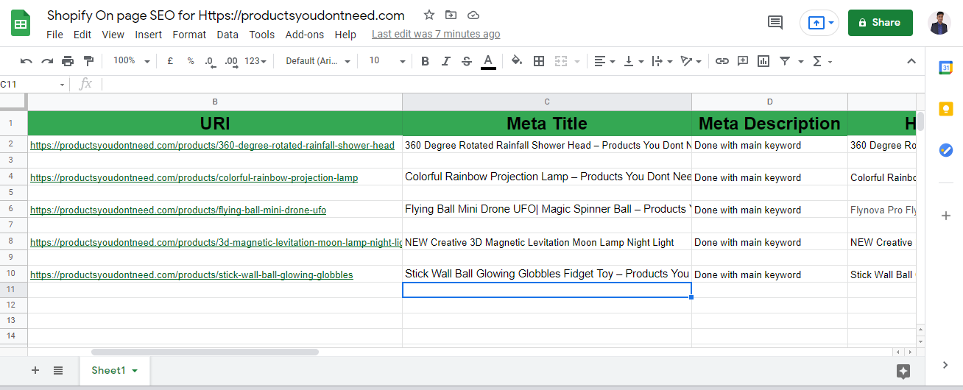The height and width of the screenshot is (390, 963).
Task: Expand the font family dropdown
Action: click(x=318, y=61)
